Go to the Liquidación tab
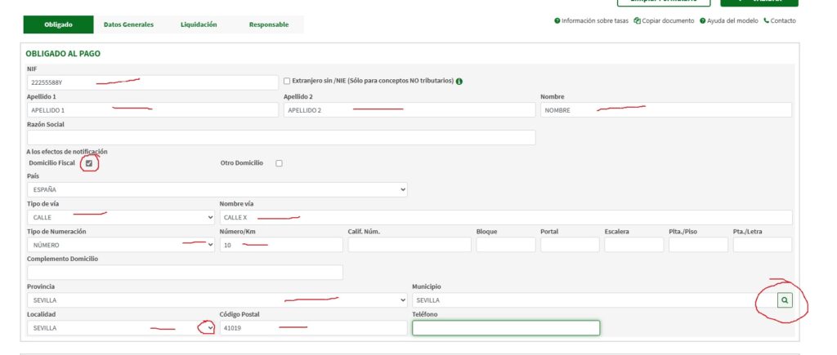The width and height of the screenshot is (837, 355). pos(199,24)
